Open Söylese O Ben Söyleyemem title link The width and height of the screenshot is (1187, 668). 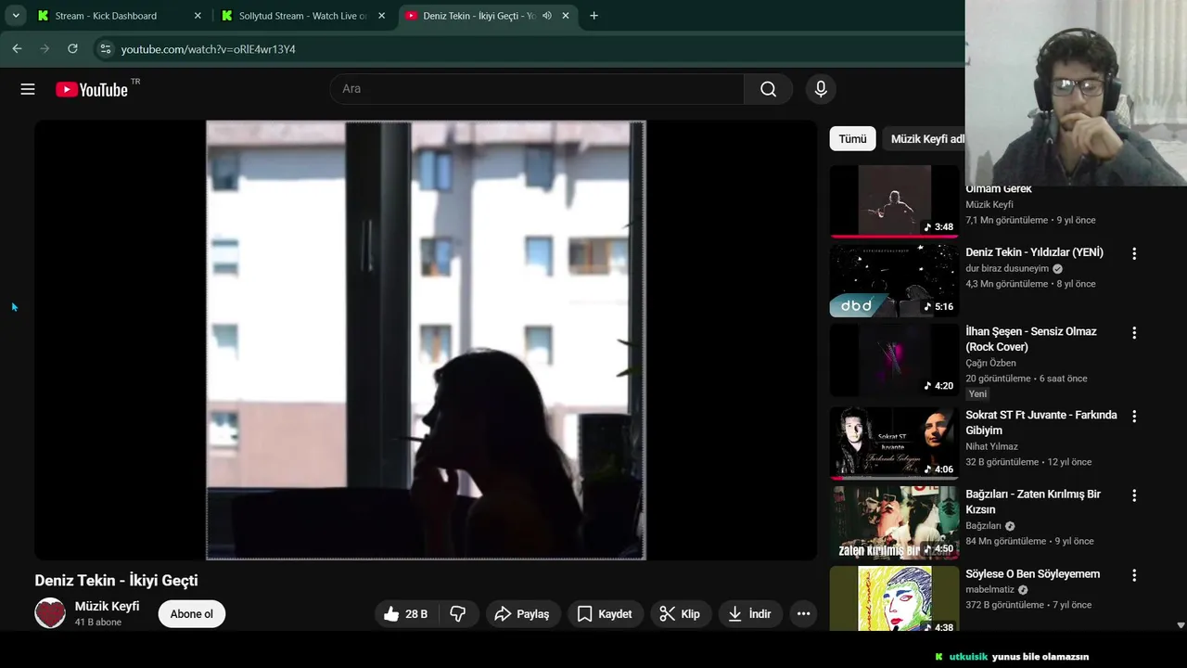click(1032, 574)
